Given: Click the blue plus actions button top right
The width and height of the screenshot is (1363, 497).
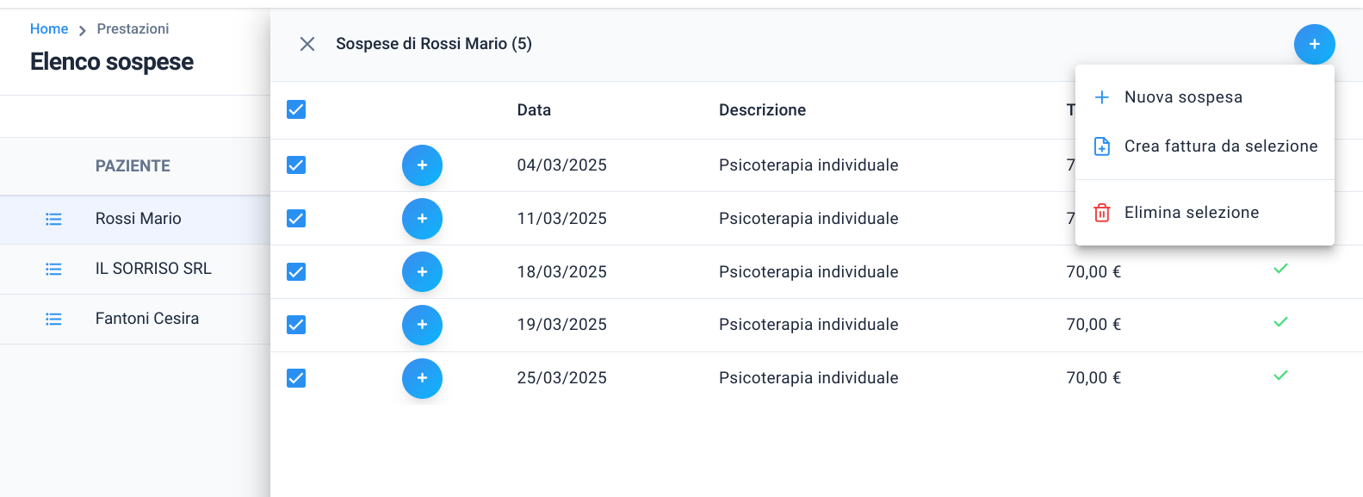Looking at the screenshot, I should (x=1314, y=44).
